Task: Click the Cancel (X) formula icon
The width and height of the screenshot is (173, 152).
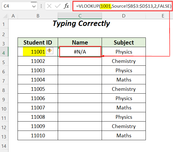Action: tap(49, 6)
